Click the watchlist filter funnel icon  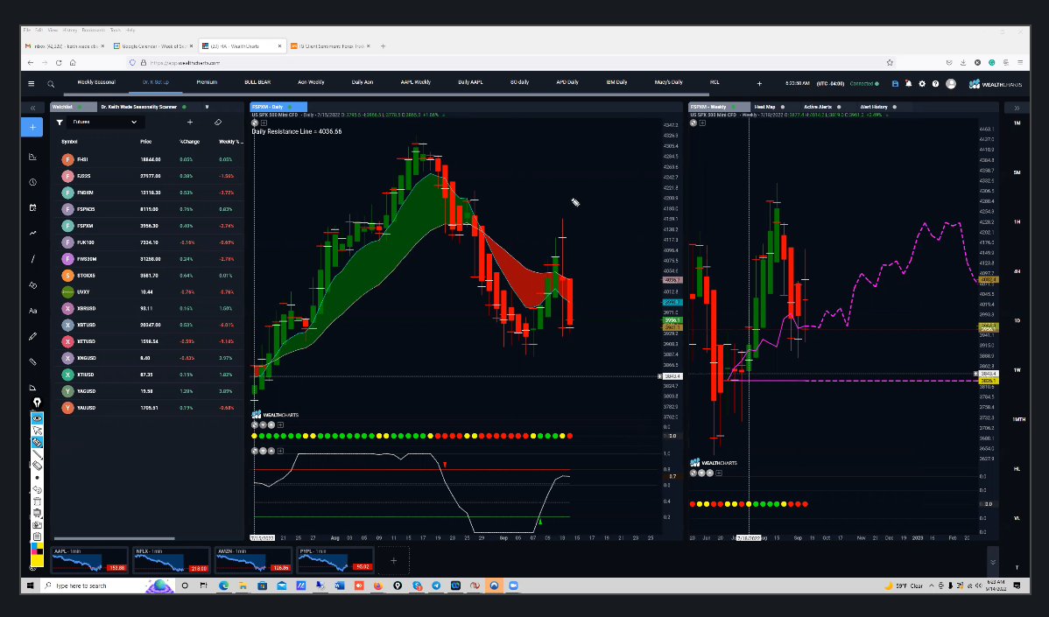[60, 123]
